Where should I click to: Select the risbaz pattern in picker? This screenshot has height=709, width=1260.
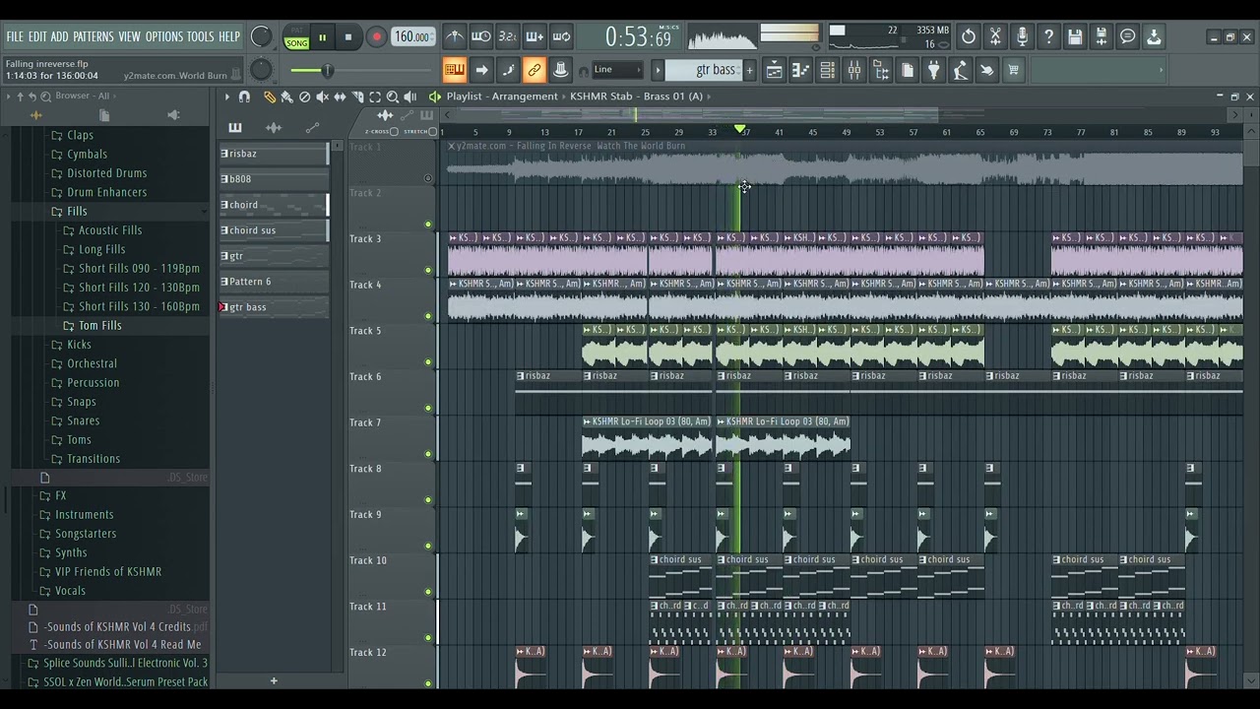point(274,154)
